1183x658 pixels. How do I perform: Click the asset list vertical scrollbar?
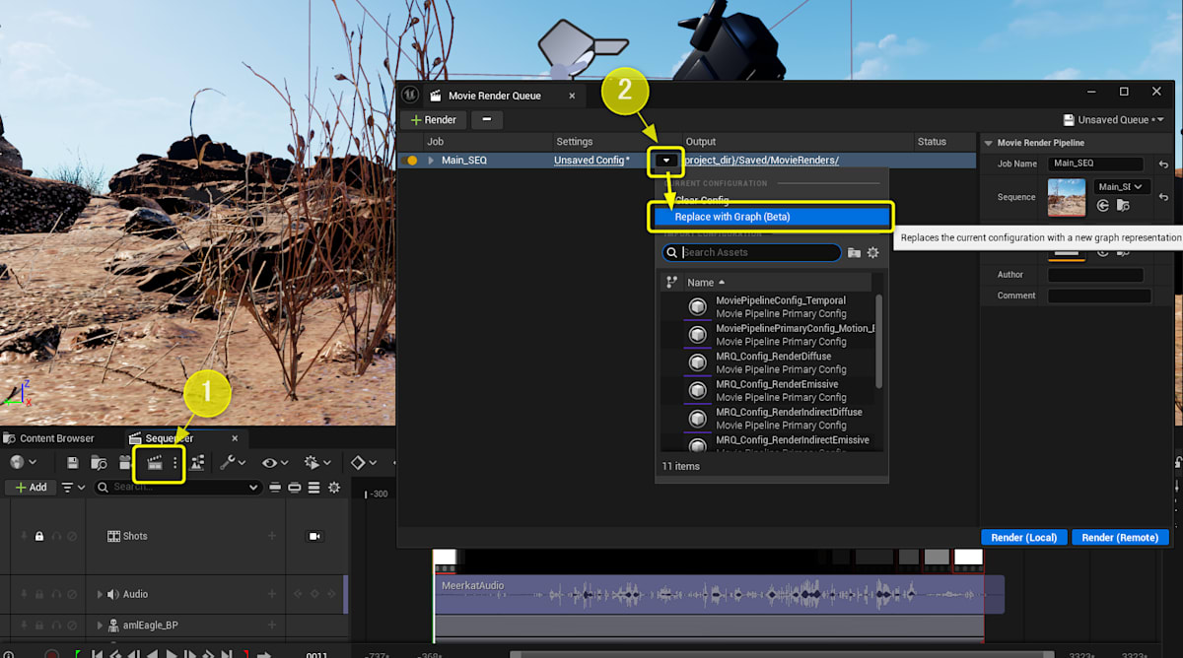click(x=879, y=341)
